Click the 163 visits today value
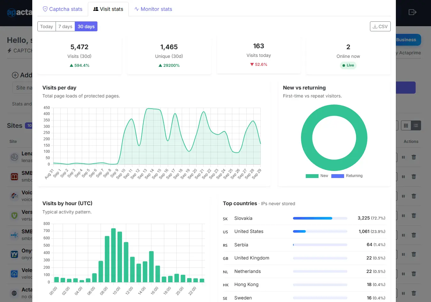The image size is (431, 302). coord(258,46)
